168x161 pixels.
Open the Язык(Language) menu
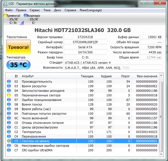91,10
